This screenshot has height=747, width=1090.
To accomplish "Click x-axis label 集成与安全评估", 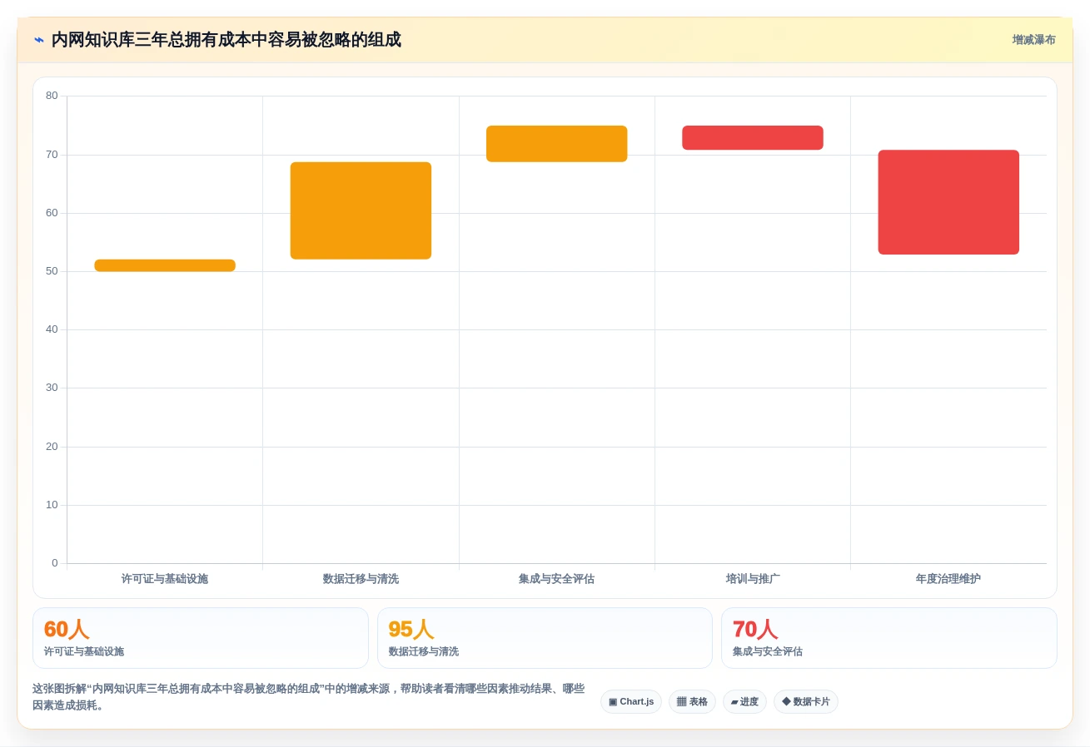I will click(556, 579).
